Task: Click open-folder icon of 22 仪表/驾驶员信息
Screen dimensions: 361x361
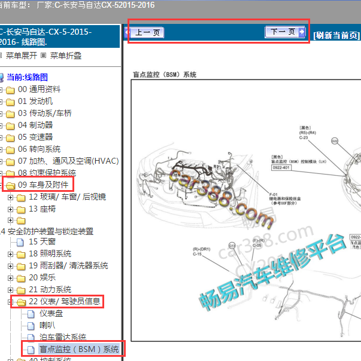Action: tap(21, 302)
